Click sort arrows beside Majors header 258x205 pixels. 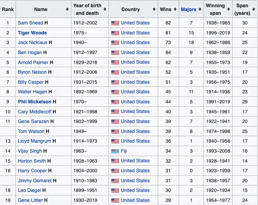pos(200,10)
